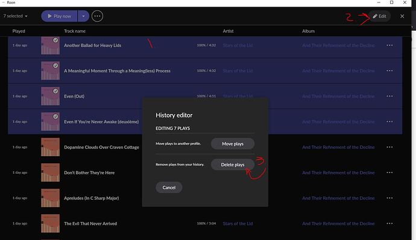Open album link in Another Ballad for Heavy Lids row
Screen dimensions: 416x240
point(338,45)
